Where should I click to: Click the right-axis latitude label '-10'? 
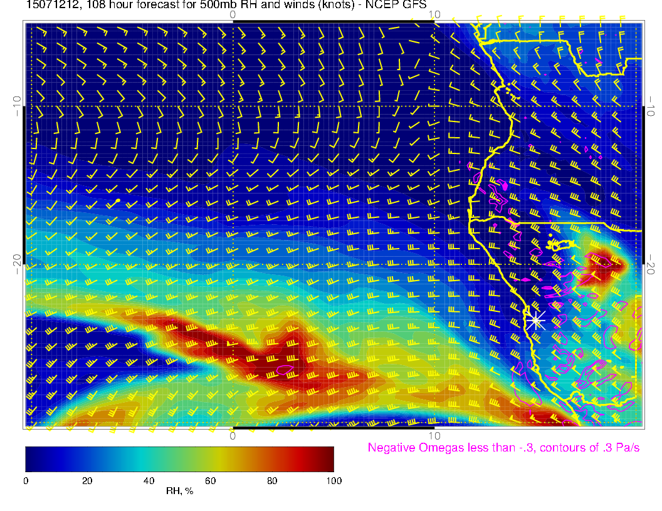click(651, 106)
